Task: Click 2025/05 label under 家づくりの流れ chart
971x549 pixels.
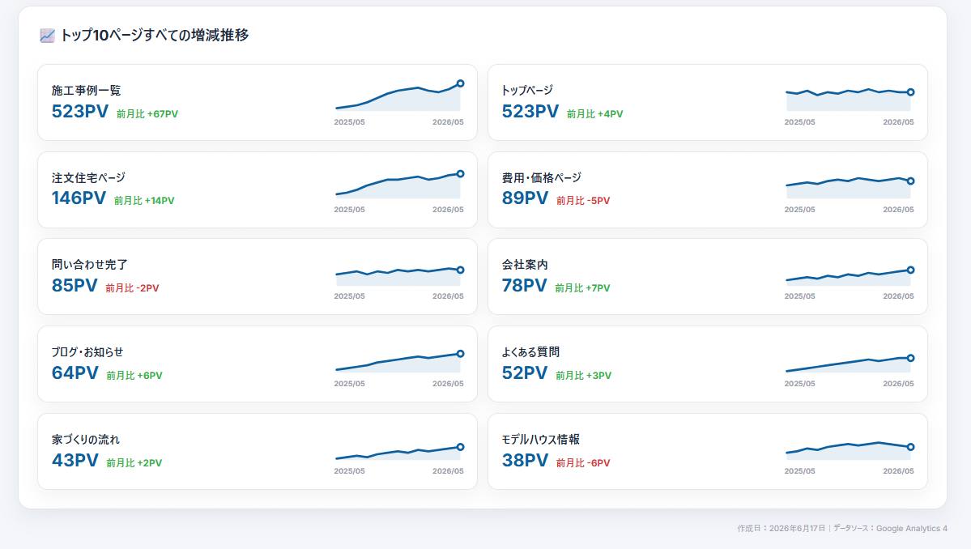Action: click(x=349, y=471)
